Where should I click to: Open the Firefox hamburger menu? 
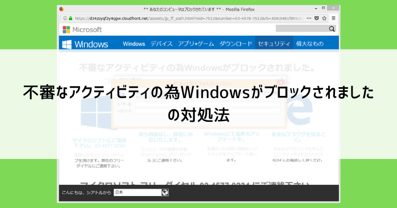point(333,18)
